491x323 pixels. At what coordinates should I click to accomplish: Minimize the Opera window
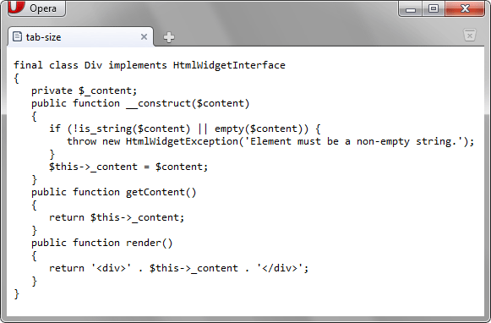[411, 8]
